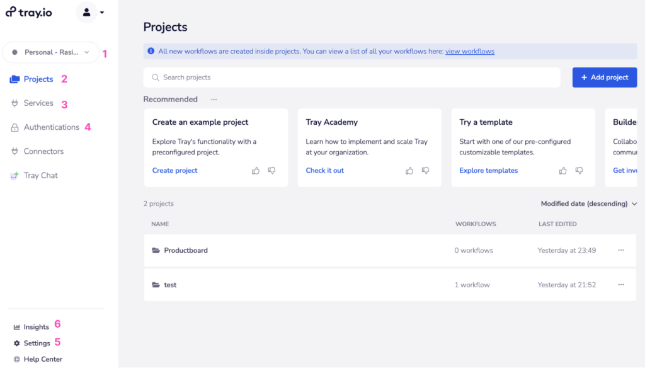Viewport: 645px width, 368px height.
Task: Follow the view workflows link
Action: [470, 52]
